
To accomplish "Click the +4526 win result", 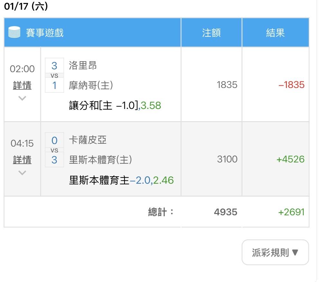I will (290, 159).
